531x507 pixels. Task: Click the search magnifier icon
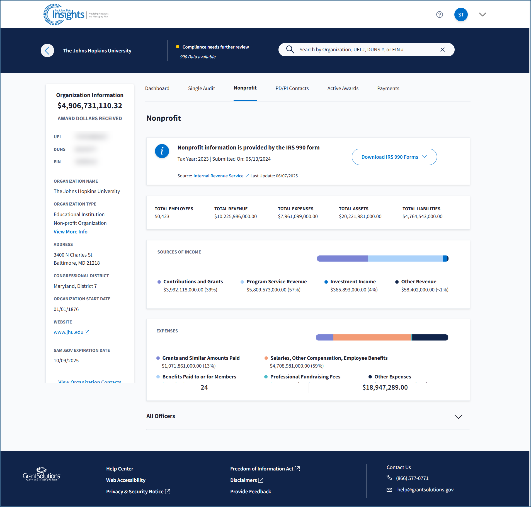coord(290,50)
